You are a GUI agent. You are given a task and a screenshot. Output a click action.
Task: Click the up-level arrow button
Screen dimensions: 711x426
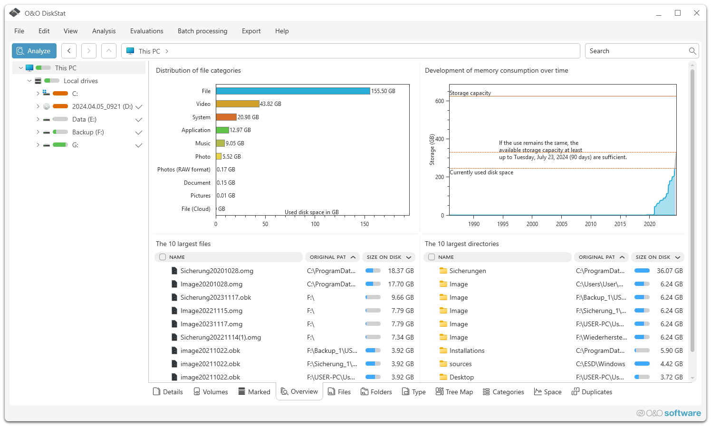click(x=109, y=51)
